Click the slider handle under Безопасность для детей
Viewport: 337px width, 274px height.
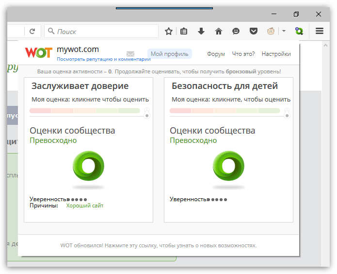pyautogui.click(x=287, y=114)
